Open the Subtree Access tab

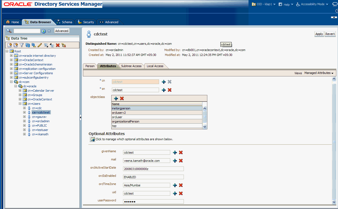(131, 66)
